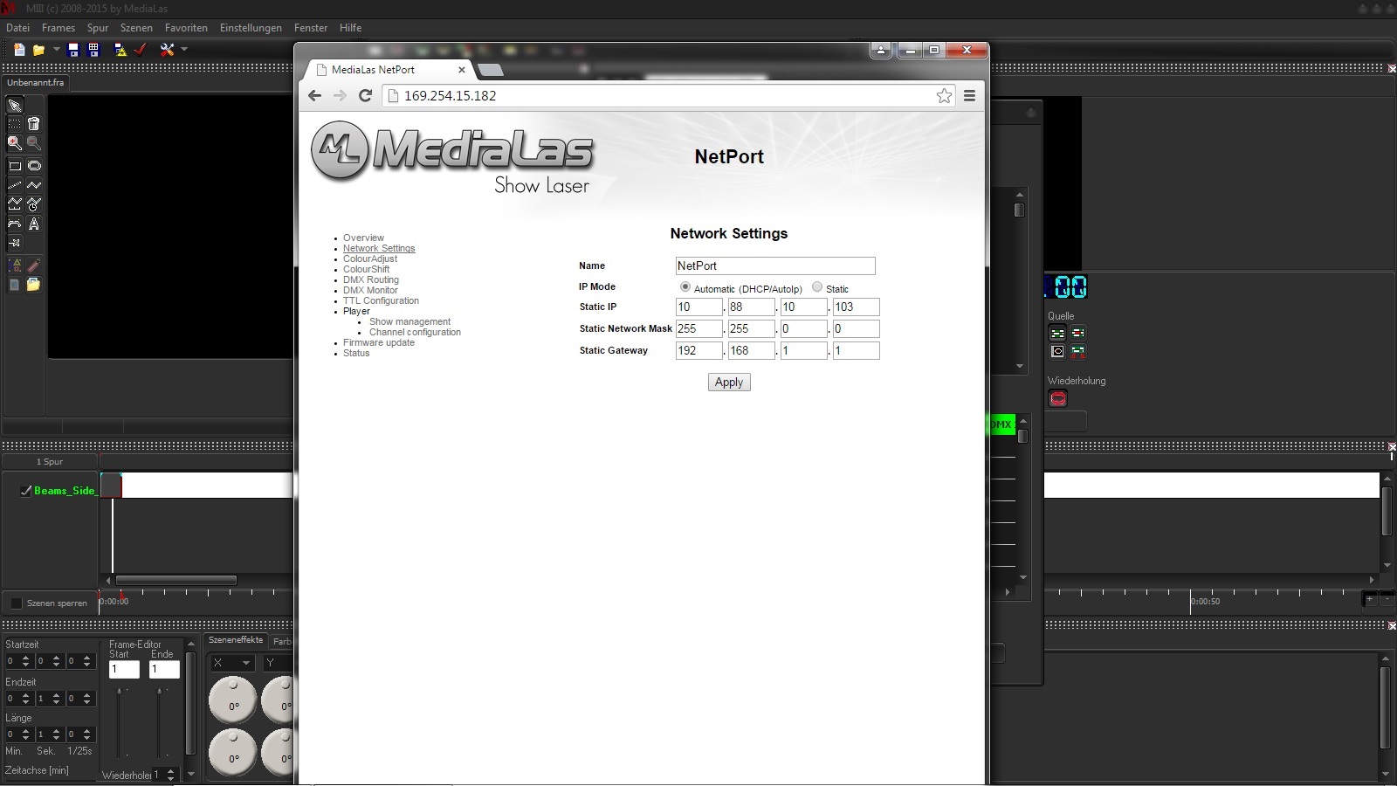Select the rectangle drawing tool

[15, 166]
